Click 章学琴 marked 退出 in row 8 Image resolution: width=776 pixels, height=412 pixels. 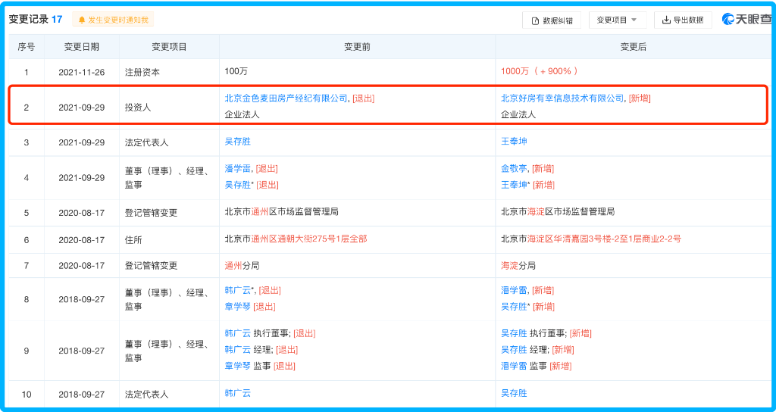(x=237, y=307)
